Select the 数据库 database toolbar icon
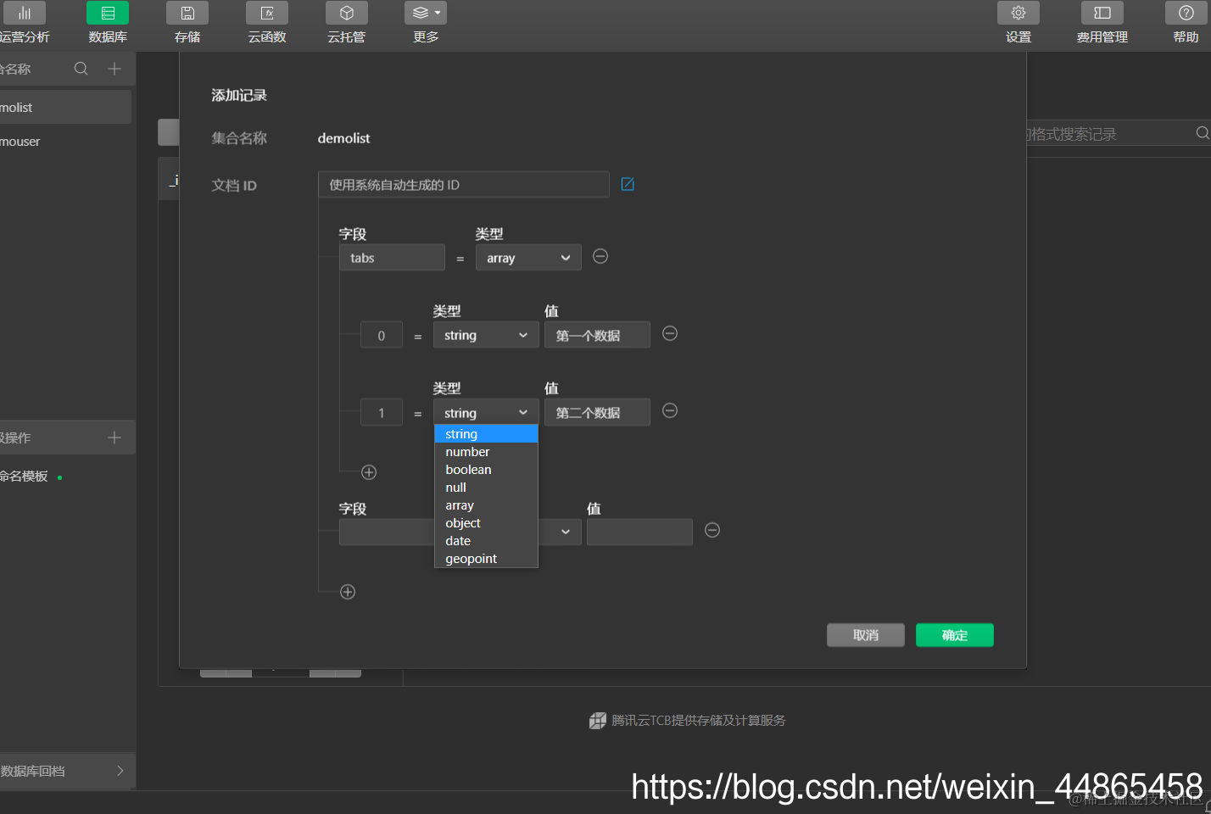 coord(108,13)
